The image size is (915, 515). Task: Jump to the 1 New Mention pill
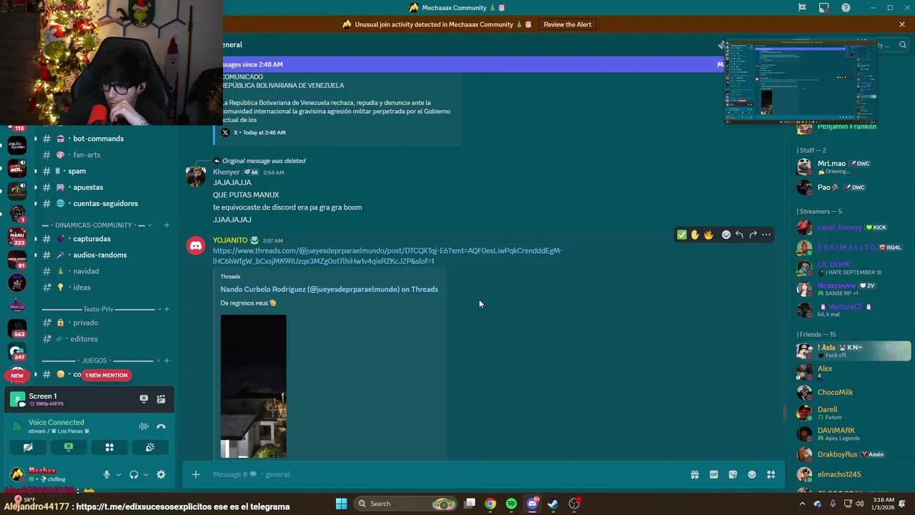pos(107,376)
